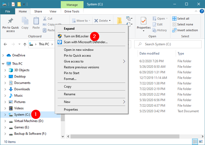Sort by Type column header

click(x=181, y=54)
